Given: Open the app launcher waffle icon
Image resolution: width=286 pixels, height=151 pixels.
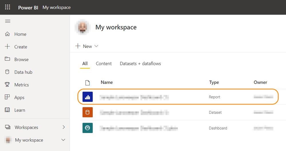Looking at the screenshot, I should (7, 7).
